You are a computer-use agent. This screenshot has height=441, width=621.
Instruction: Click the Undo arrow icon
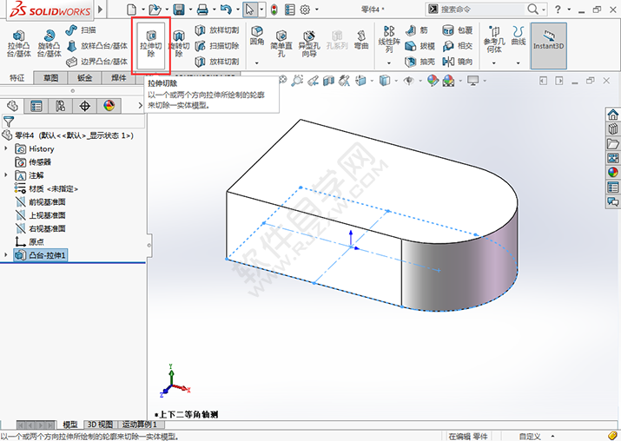coord(226,9)
